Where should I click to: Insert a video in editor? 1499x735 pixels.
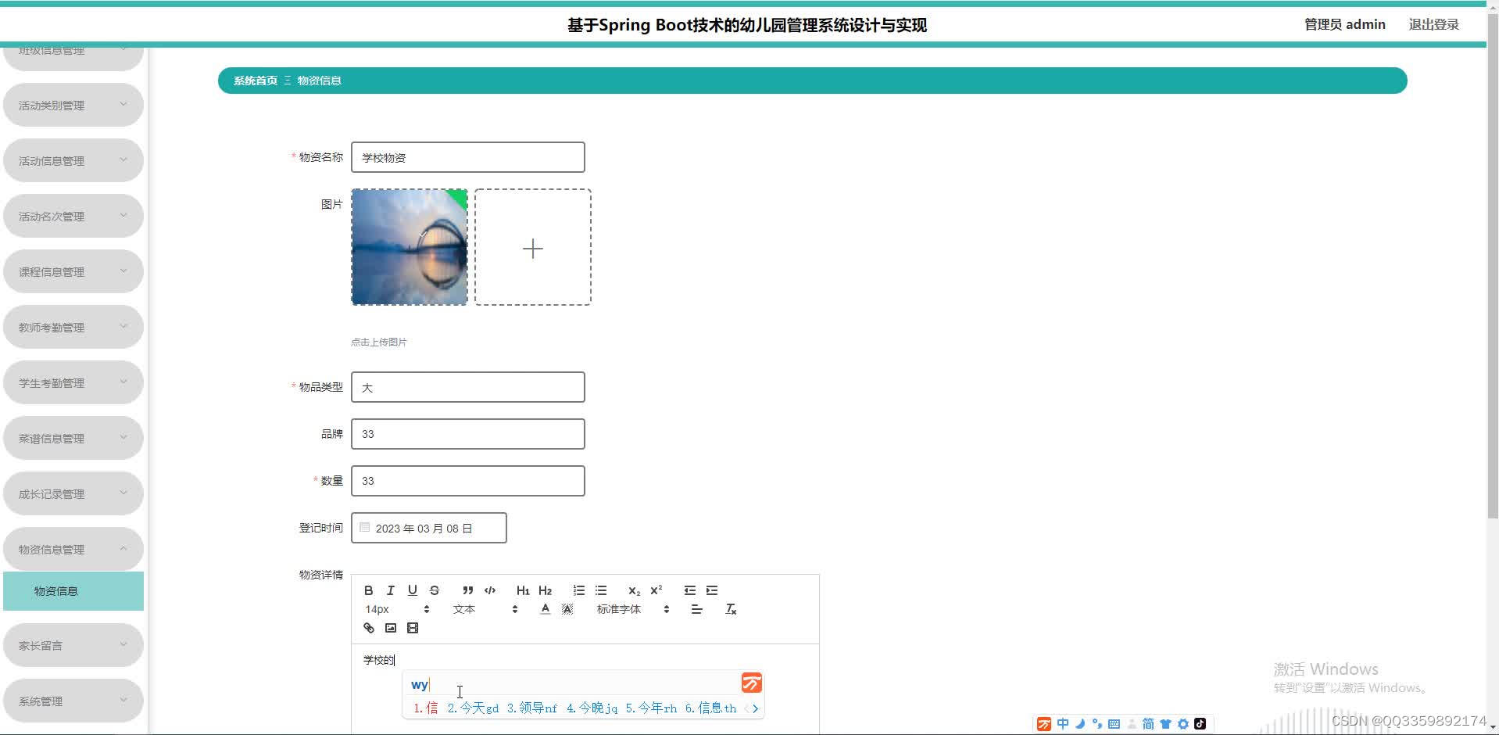(413, 628)
